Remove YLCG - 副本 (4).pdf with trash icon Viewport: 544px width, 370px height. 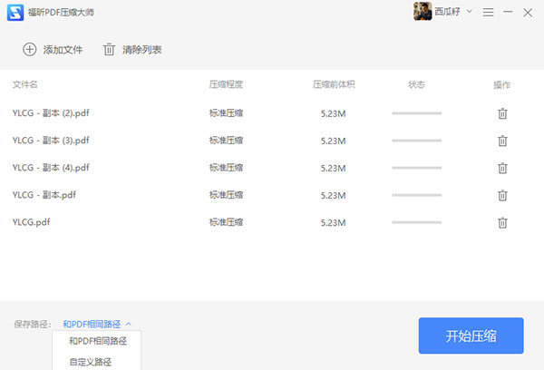(502, 168)
